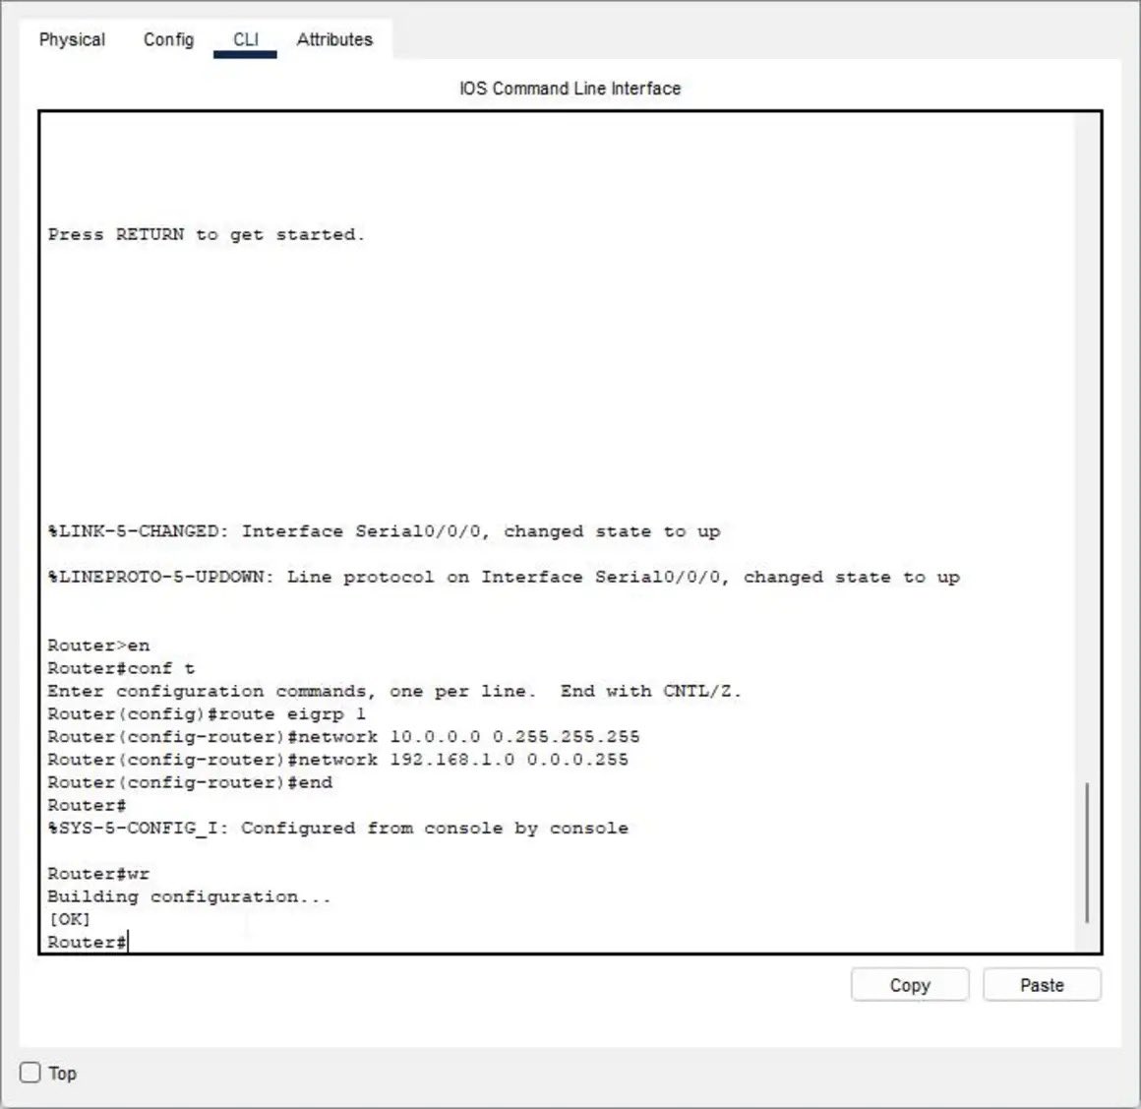Switch to the Physical tab
The image size is (1141, 1109).
click(x=71, y=39)
